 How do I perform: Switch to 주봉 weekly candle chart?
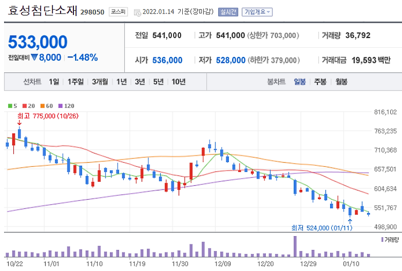(x=320, y=82)
